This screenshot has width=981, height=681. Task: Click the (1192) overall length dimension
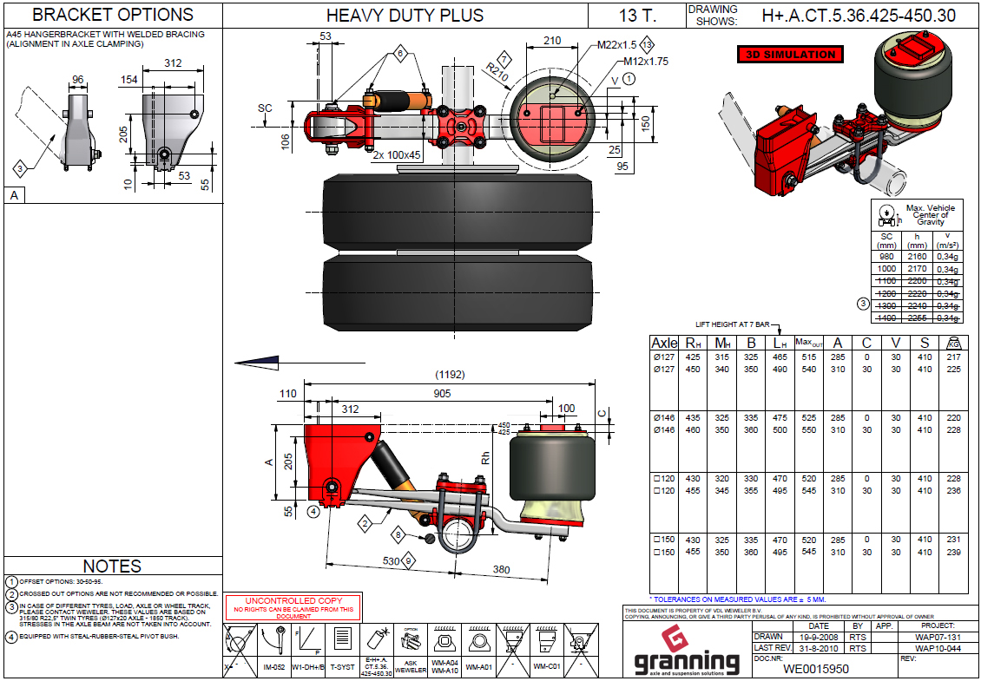(x=450, y=375)
